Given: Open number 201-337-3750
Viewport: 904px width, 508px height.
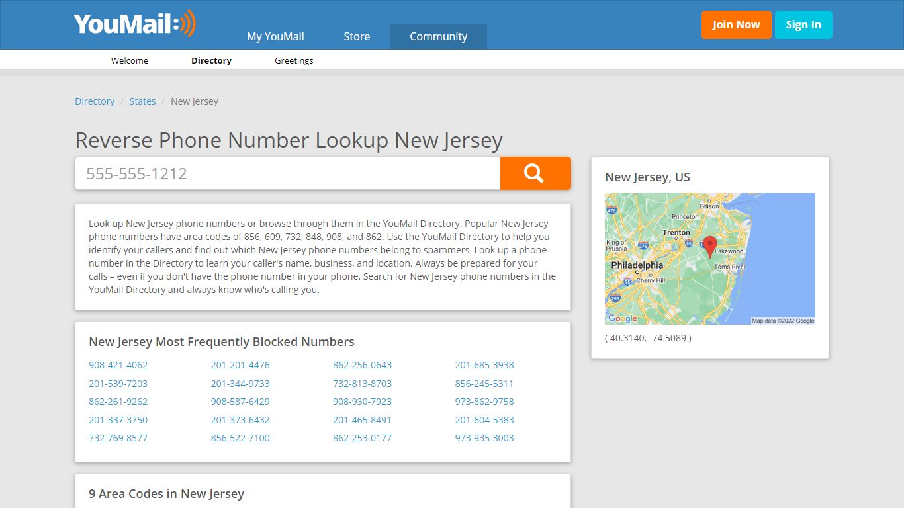Looking at the screenshot, I should click(x=118, y=420).
